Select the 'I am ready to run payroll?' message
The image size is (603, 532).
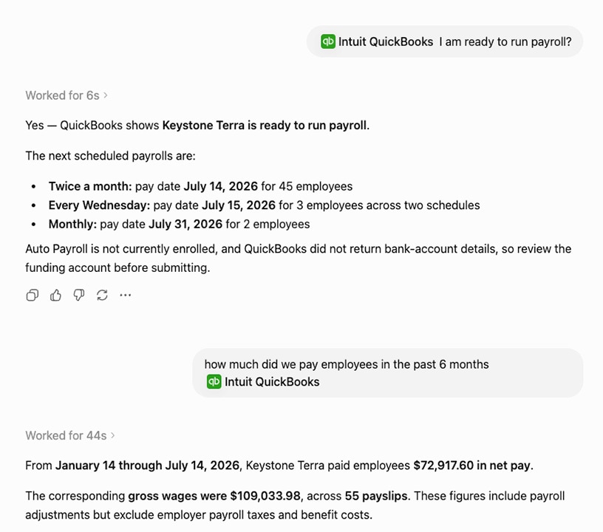505,41
